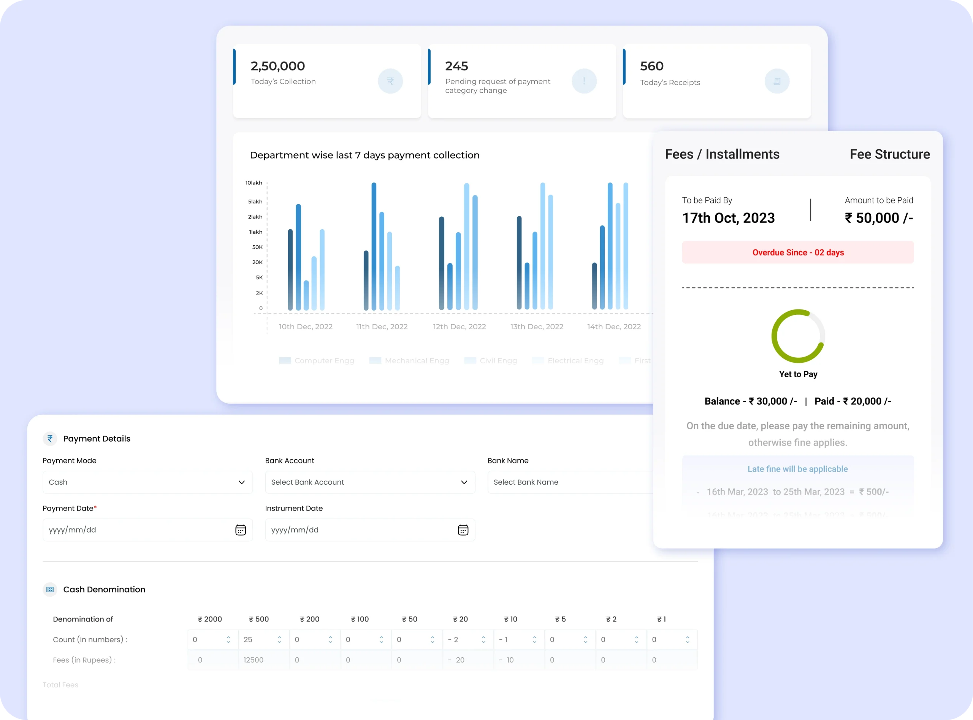Adjust the ₹ 2000 count stepper
Image resolution: width=973 pixels, height=720 pixels.
[x=228, y=639]
